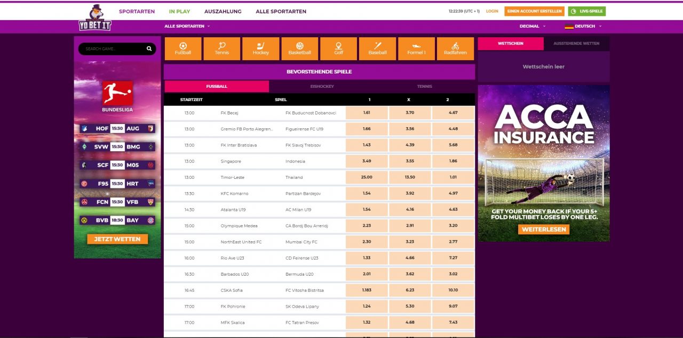The image size is (683, 338).
Task: Click the Search Game input field
Action: point(112,49)
